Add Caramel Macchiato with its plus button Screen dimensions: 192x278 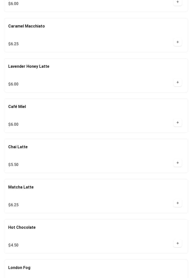(x=178, y=42)
